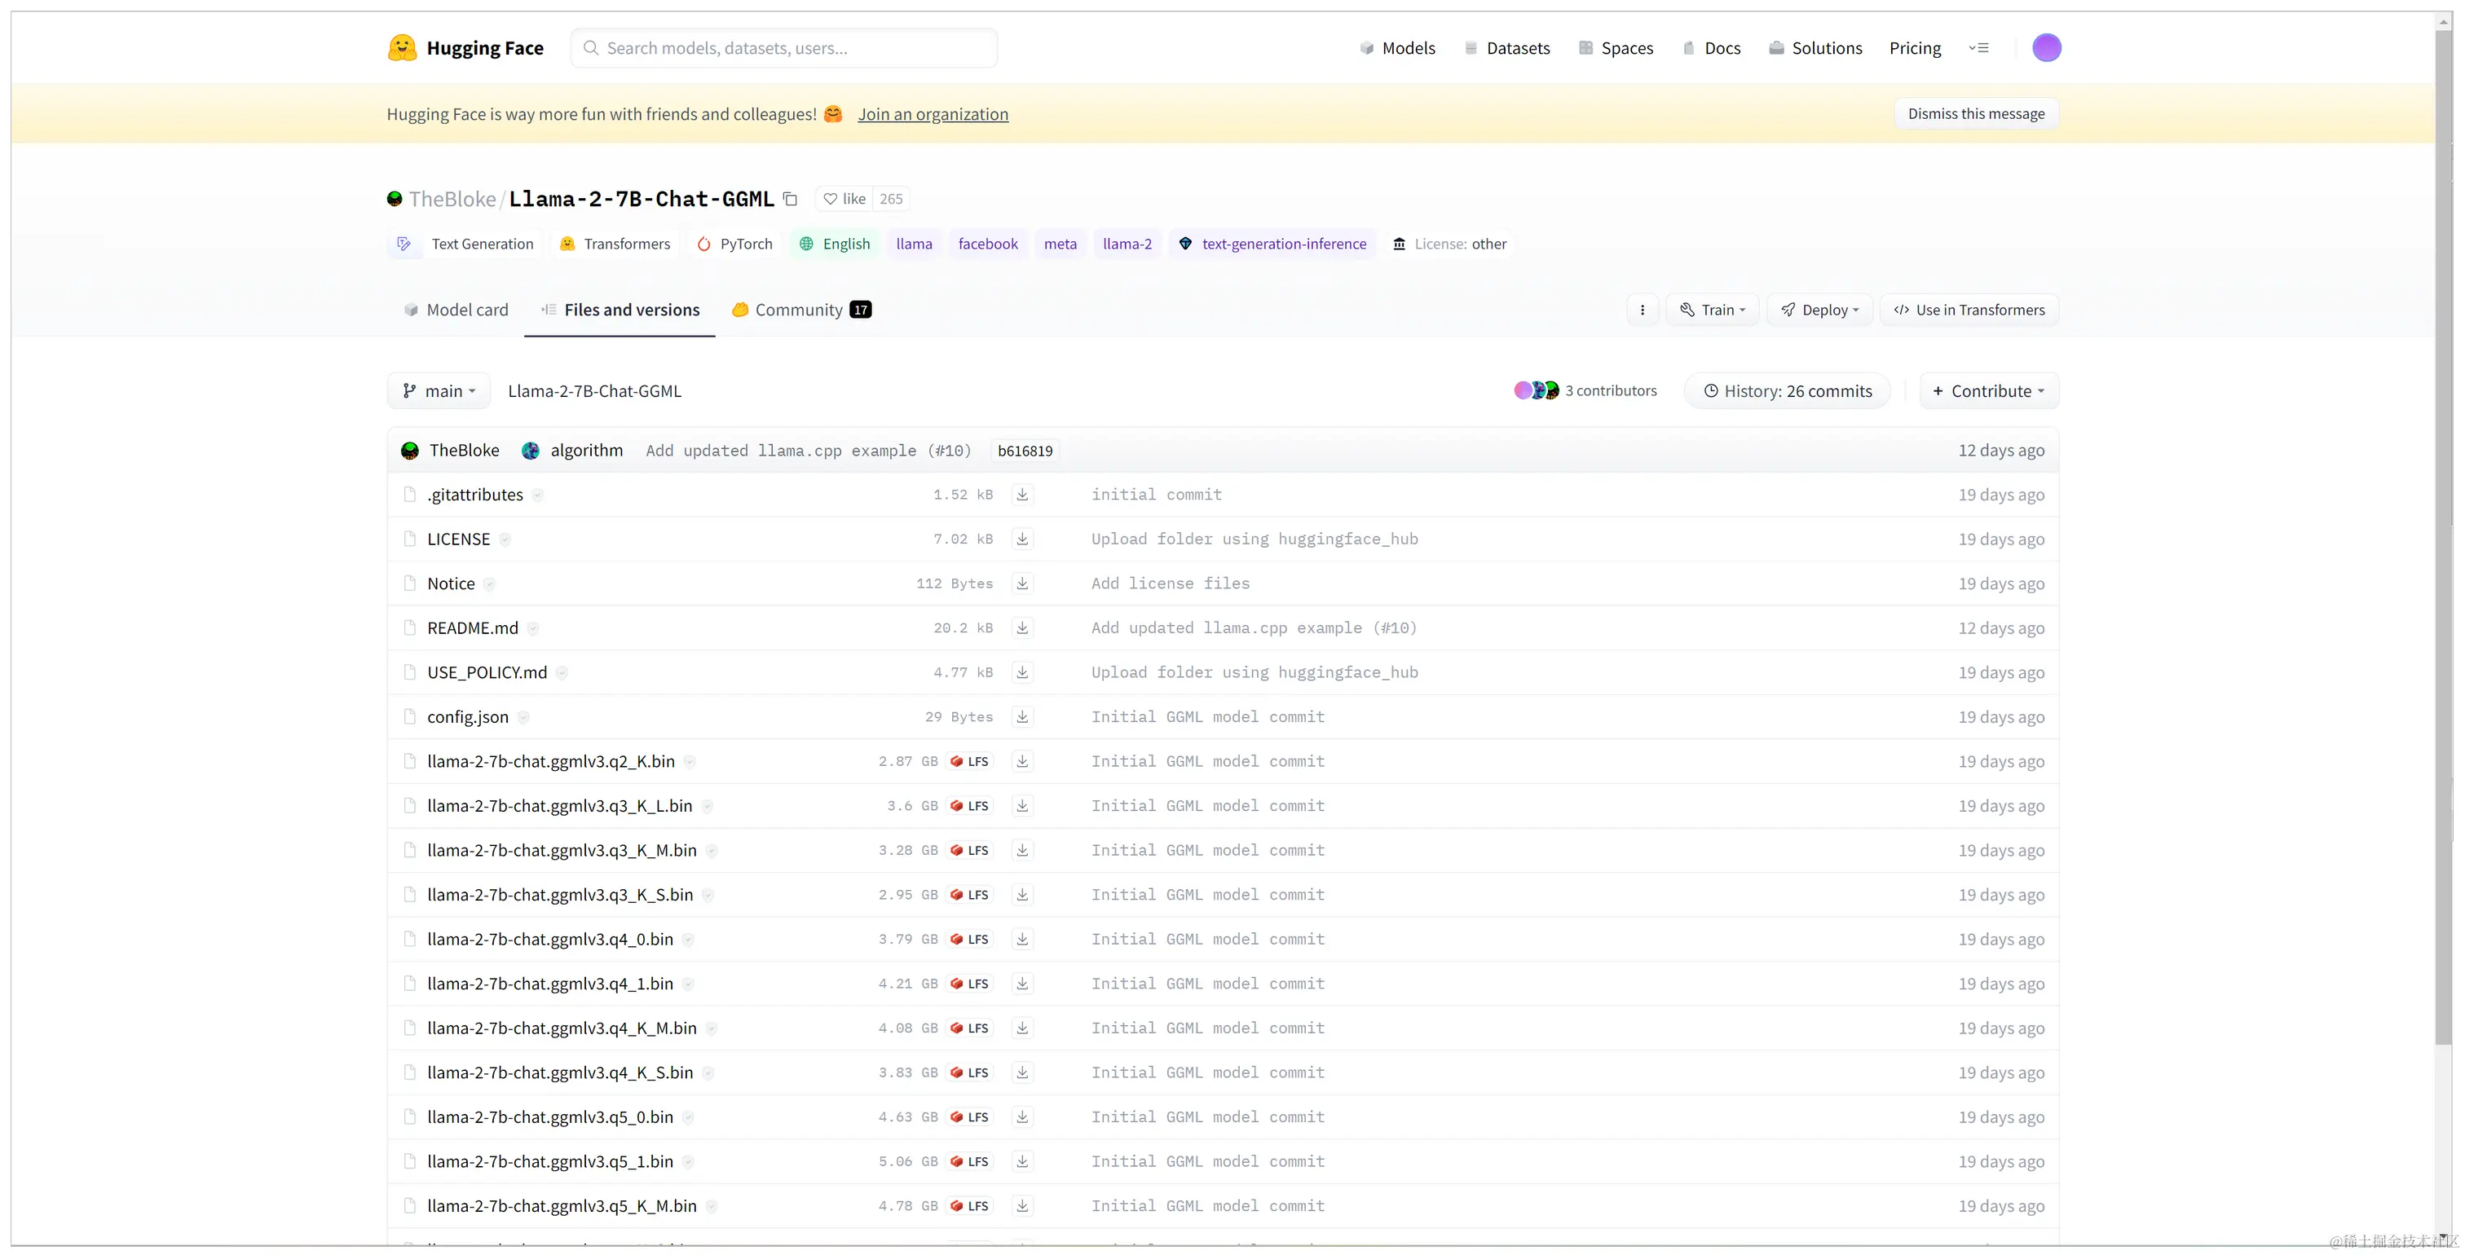
Task: Download the .gitattributes file
Action: click(x=1022, y=495)
